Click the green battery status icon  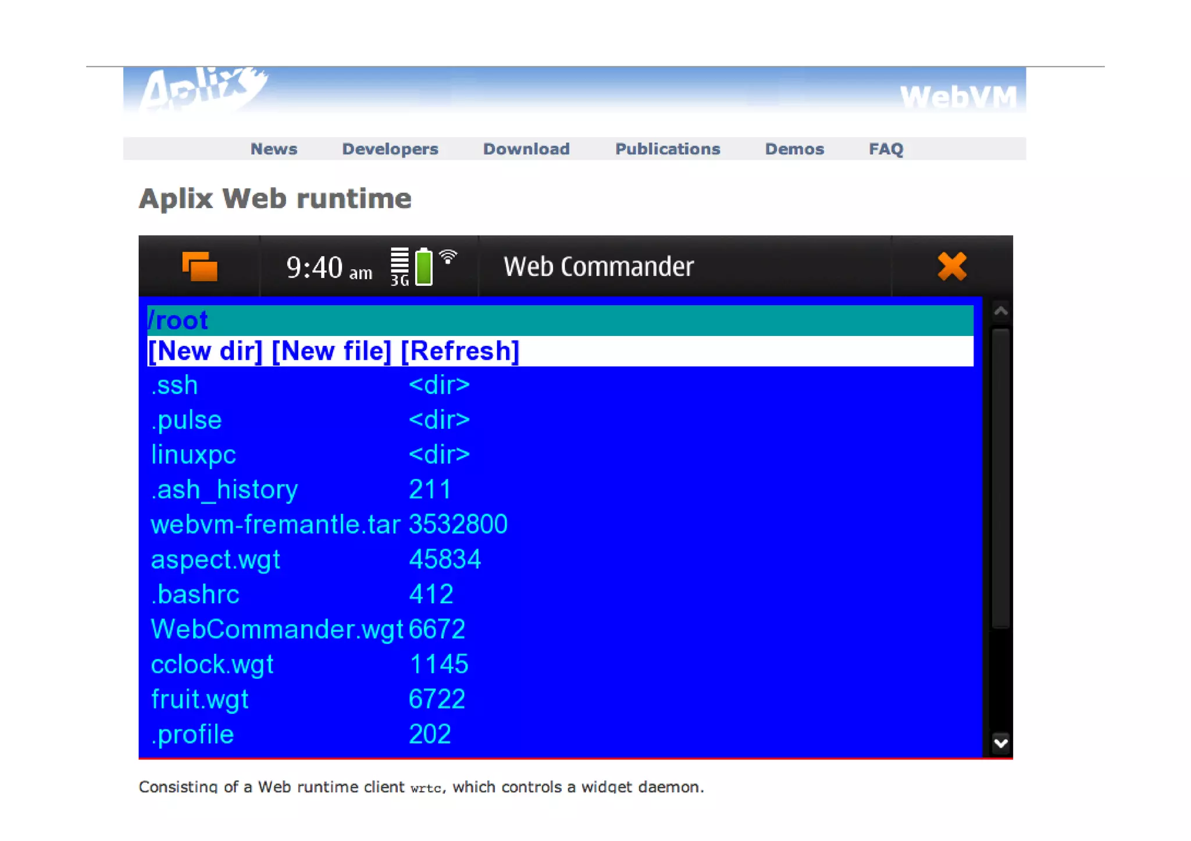(x=424, y=267)
